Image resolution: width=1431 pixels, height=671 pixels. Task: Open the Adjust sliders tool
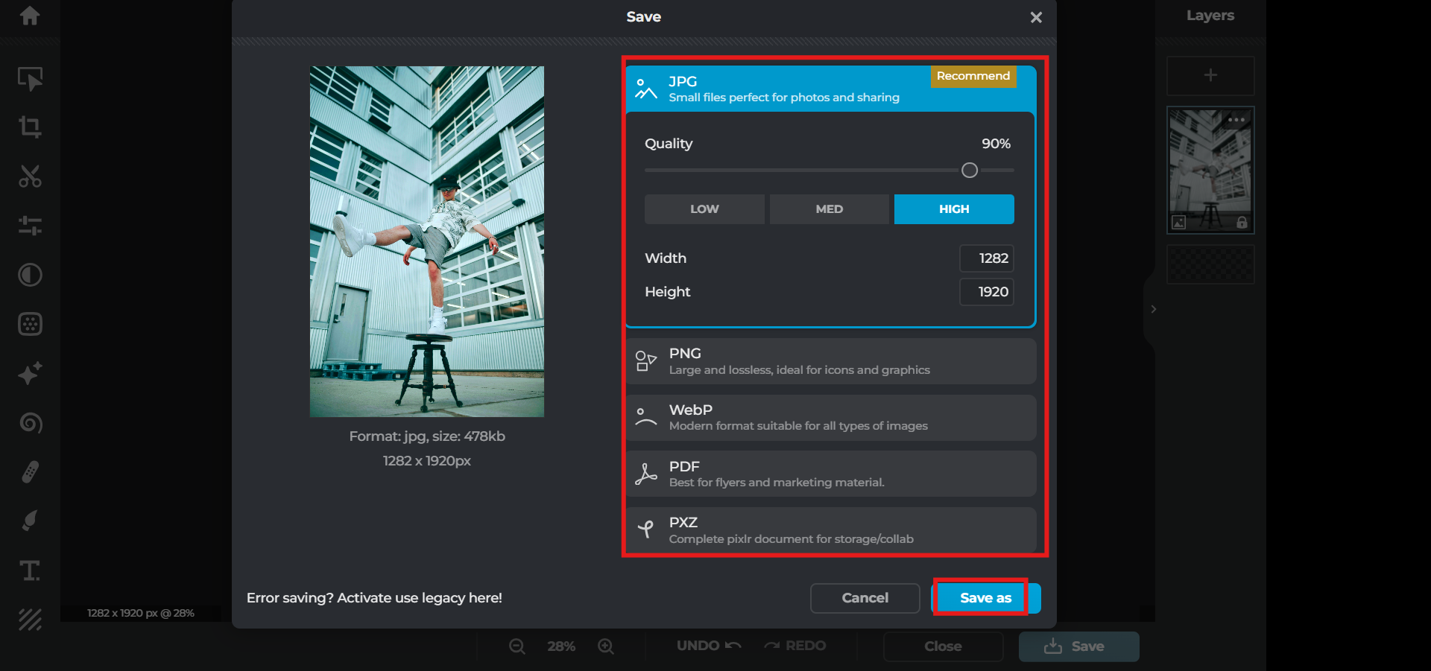[30, 226]
